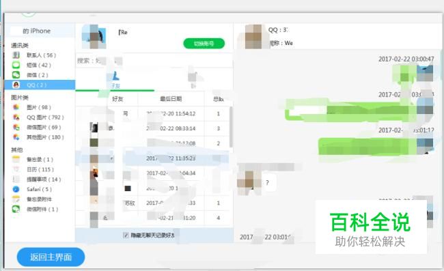The height and width of the screenshot is (271, 444).
Task: Switch to the group tab beside 好友
Action: (193, 80)
